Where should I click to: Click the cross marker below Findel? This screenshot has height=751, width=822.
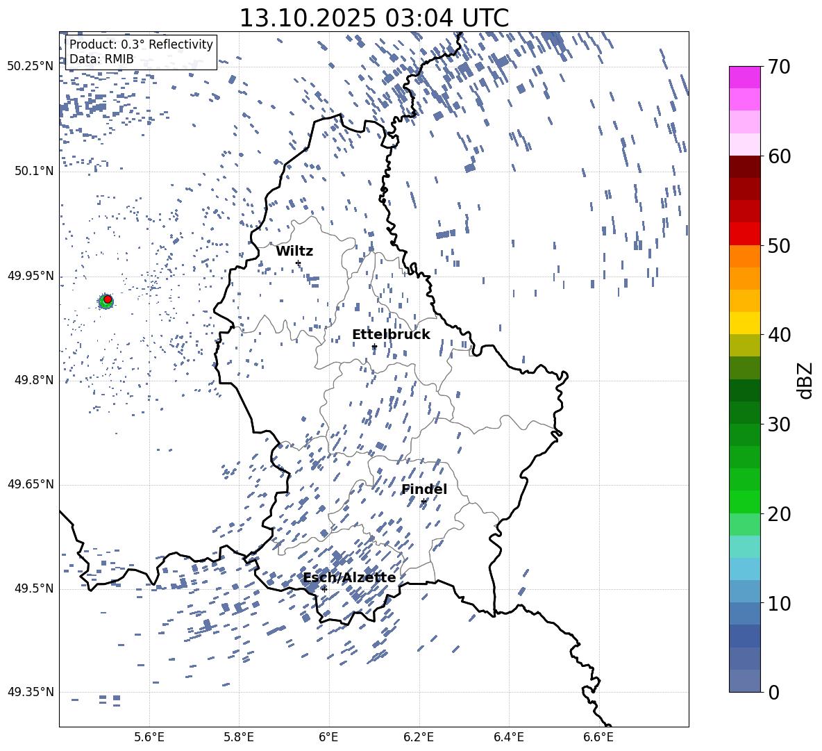click(423, 501)
